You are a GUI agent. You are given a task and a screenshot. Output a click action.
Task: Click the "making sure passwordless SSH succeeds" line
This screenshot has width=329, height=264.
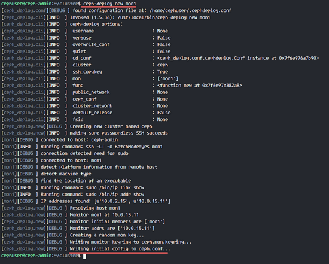tap(119, 133)
